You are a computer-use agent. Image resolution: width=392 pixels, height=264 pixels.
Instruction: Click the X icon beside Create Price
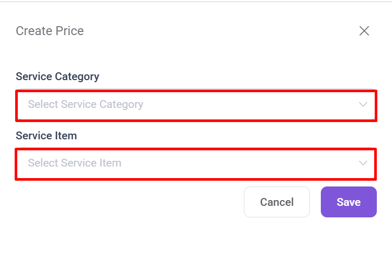pos(364,31)
